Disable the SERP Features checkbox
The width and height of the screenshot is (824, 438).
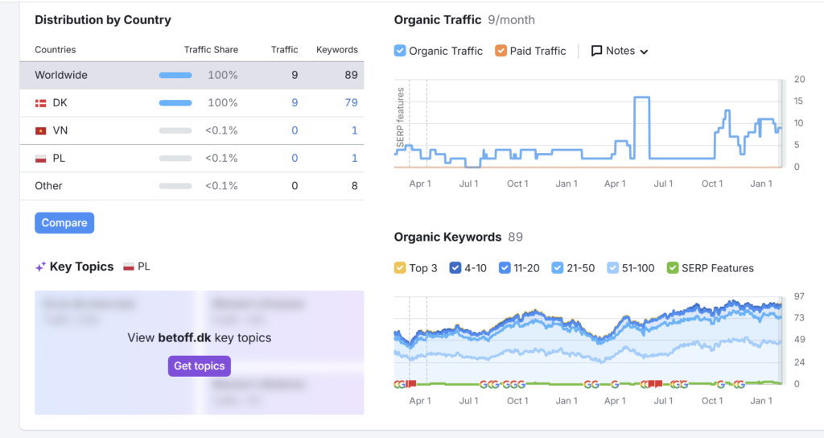click(674, 267)
